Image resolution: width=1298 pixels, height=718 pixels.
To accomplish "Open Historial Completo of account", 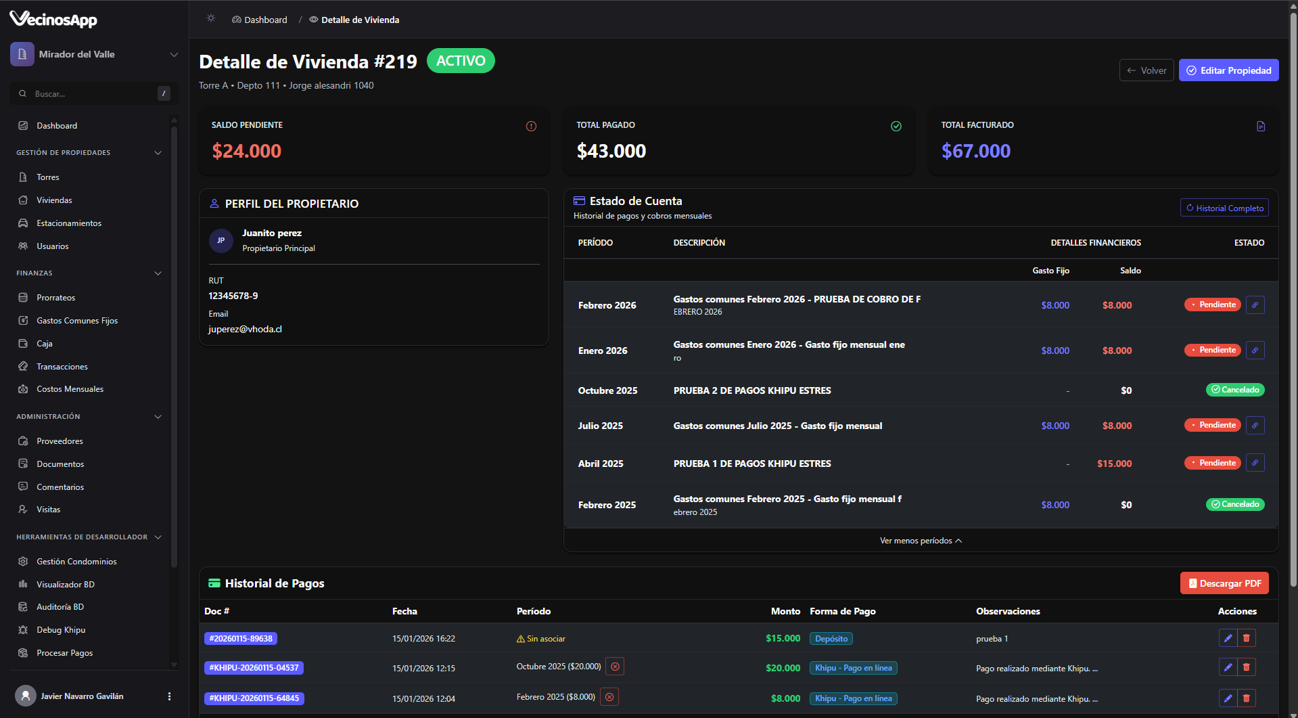I will tap(1224, 208).
